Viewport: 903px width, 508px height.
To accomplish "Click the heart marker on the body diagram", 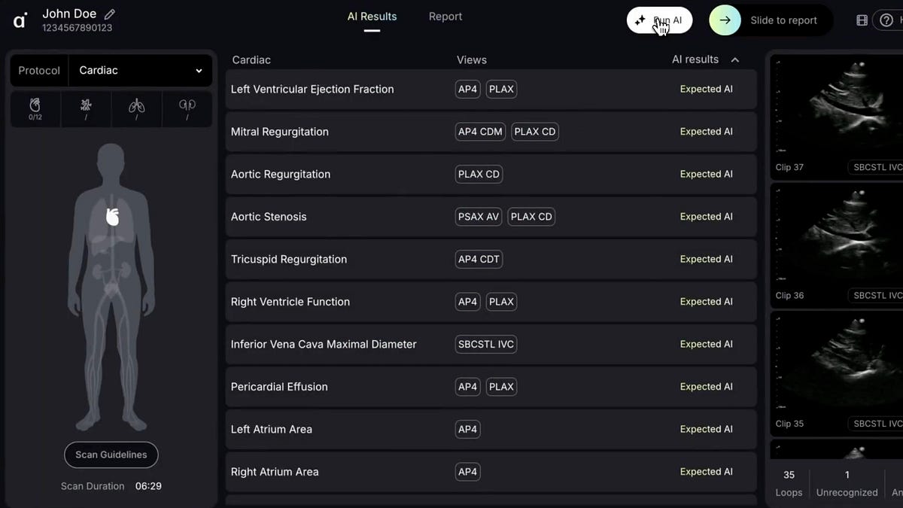I will 113,217.
